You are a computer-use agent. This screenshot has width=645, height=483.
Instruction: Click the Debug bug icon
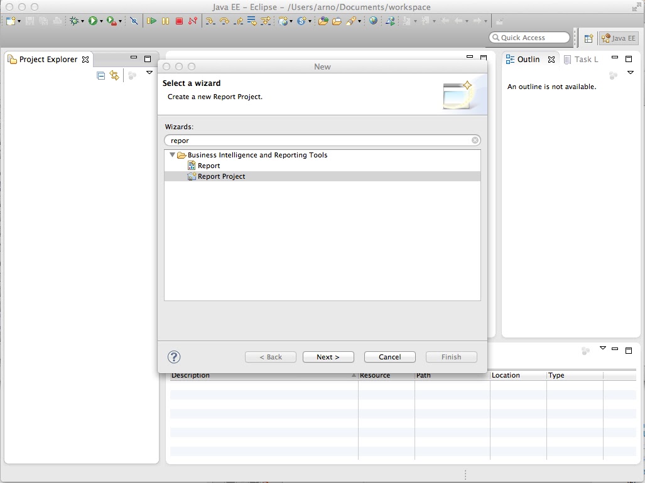74,21
